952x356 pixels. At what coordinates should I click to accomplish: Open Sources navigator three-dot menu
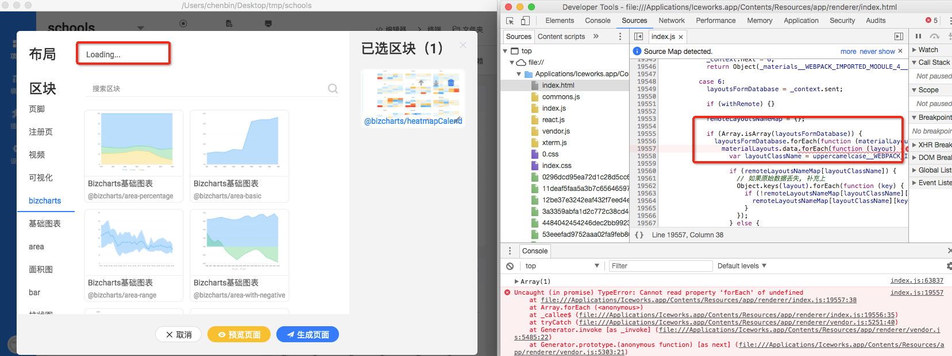click(x=620, y=36)
